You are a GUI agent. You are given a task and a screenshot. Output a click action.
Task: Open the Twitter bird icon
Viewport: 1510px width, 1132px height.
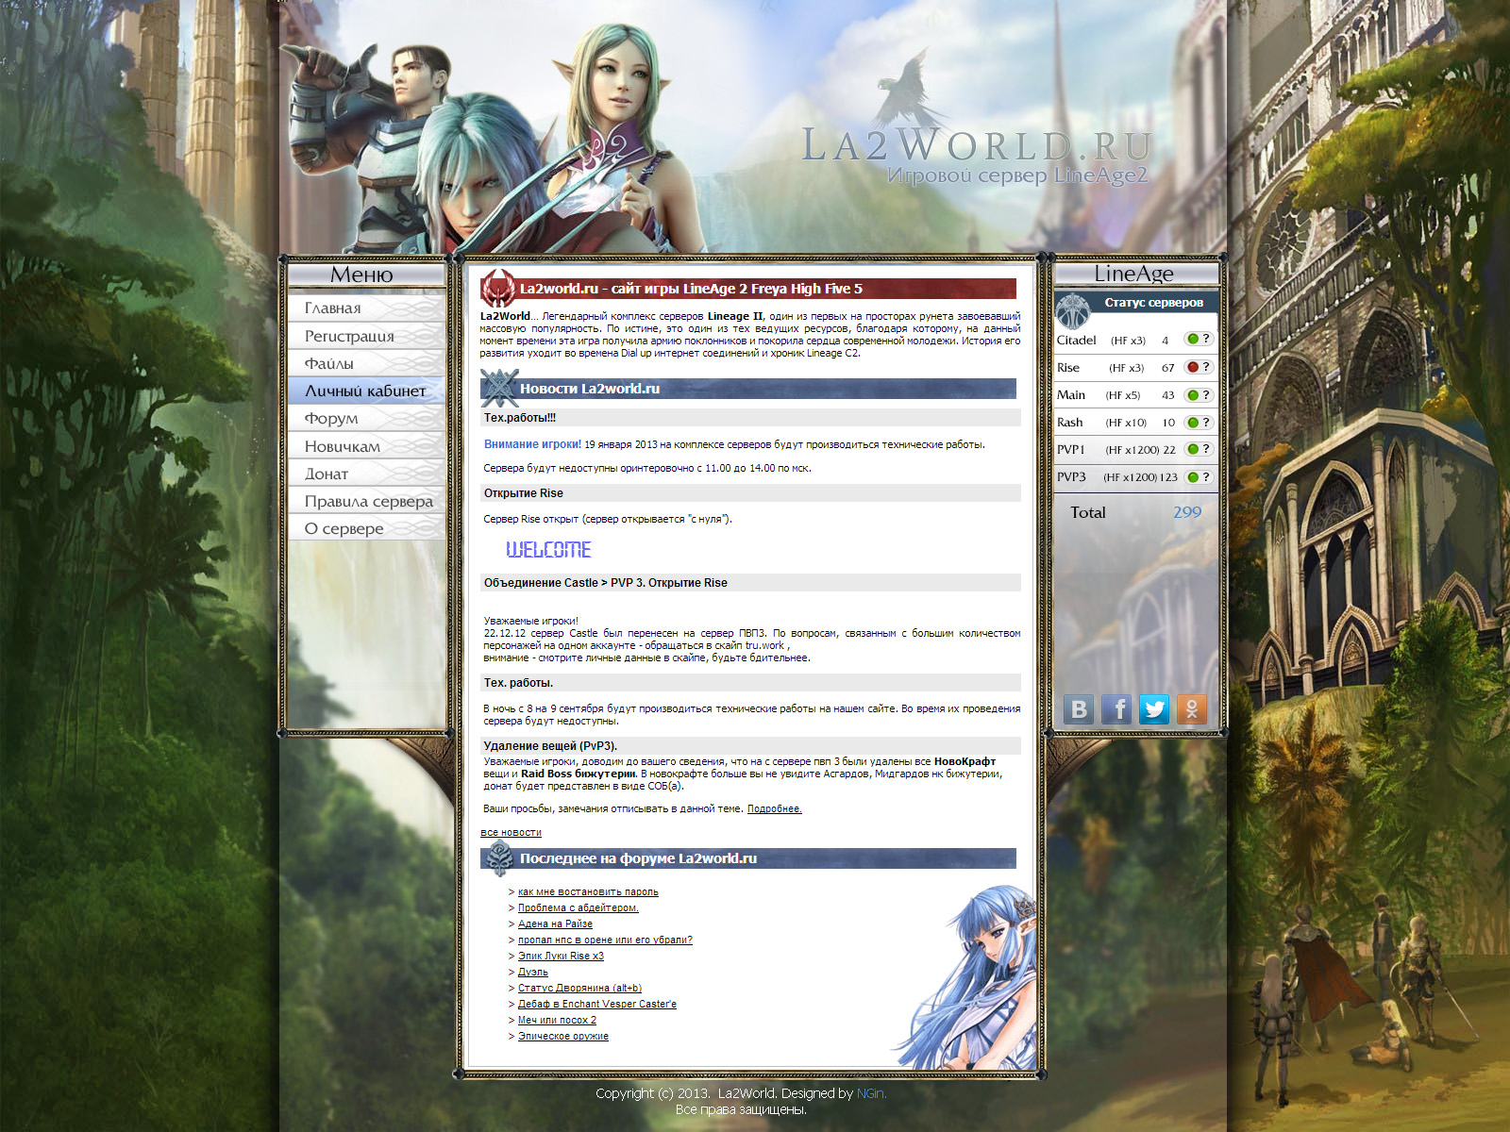pyautogui.click(x=1154, y=709)
